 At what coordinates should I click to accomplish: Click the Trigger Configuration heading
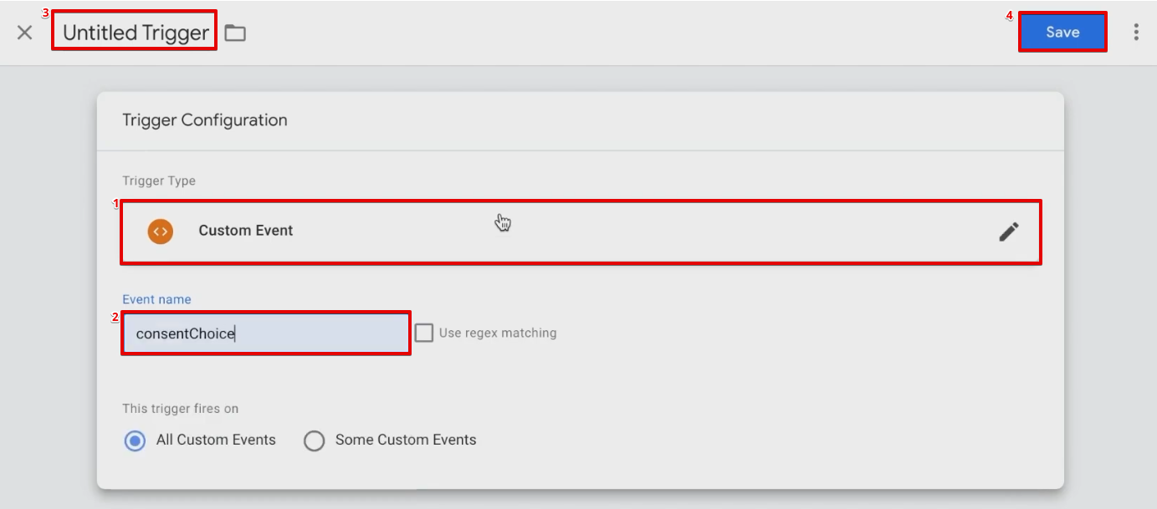point(205,120)
